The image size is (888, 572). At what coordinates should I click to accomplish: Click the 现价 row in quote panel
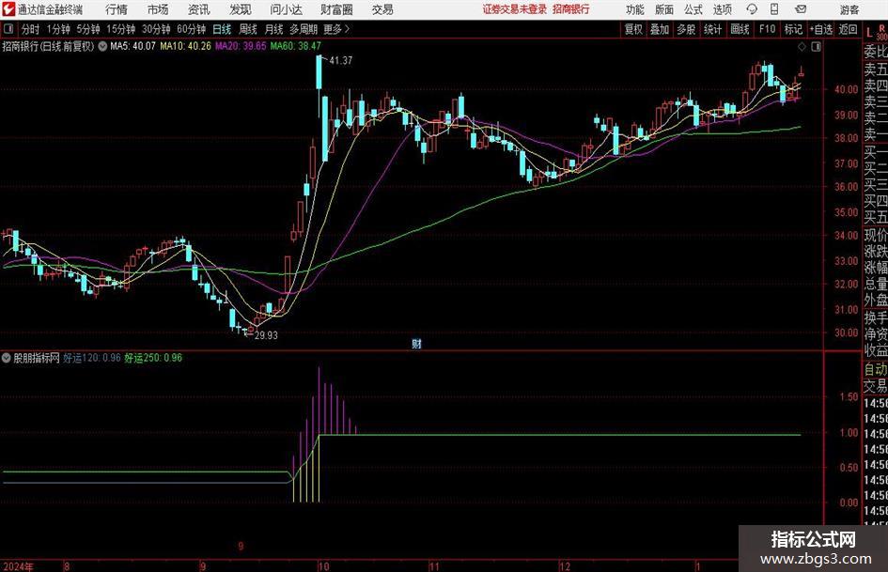pyautogui.click(x=876, y=235)
